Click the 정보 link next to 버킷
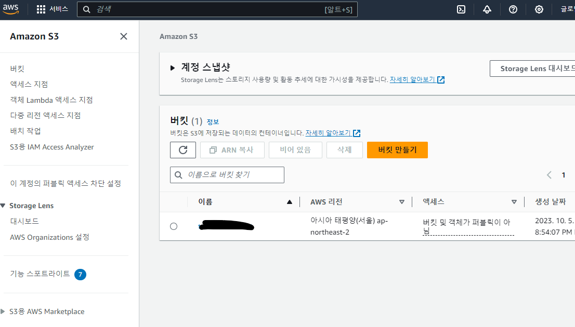 pos(213,121)
